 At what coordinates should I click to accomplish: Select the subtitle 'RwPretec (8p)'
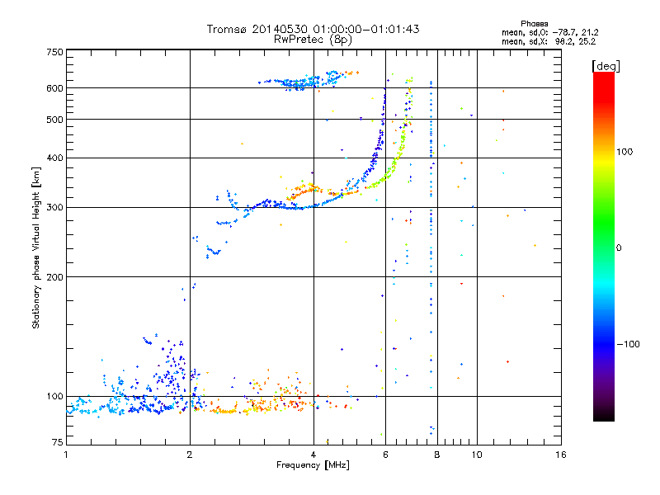[x=313, y=40]
